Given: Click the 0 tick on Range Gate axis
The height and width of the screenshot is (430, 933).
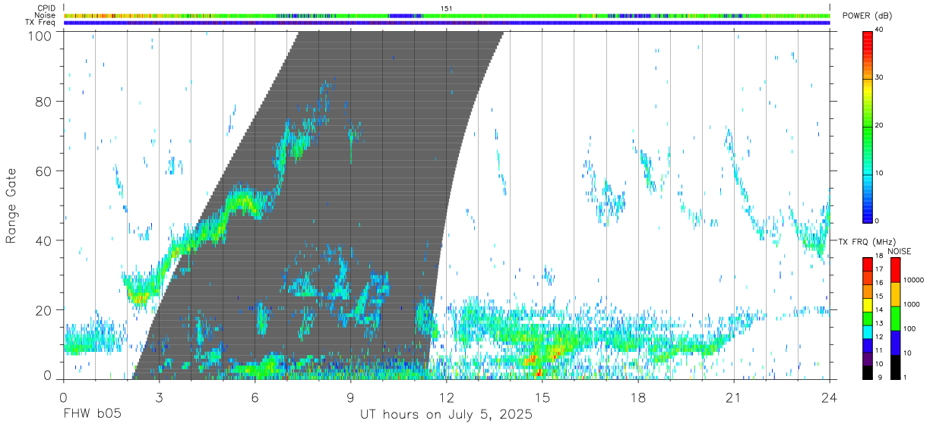Looking at the screenshot, I should click(x=48, y=375).
